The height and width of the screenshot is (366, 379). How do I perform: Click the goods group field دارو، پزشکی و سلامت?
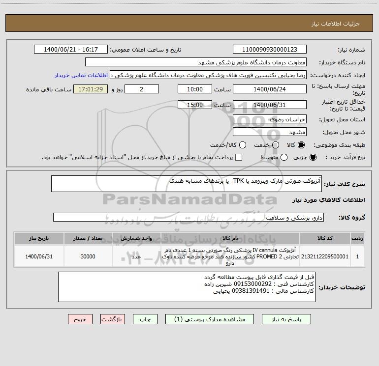point(189,217)
